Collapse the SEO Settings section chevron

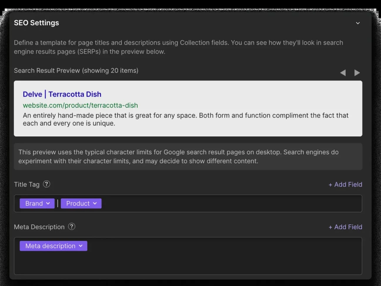[358, 23]
